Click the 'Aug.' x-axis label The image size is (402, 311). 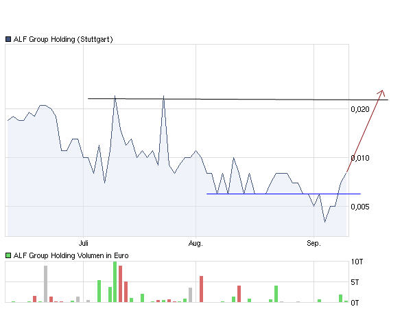pos(196,243)
